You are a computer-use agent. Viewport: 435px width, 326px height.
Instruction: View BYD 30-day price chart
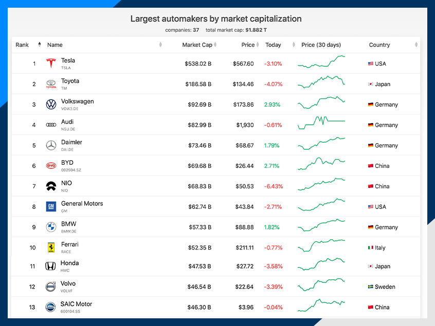click(321, 164)
